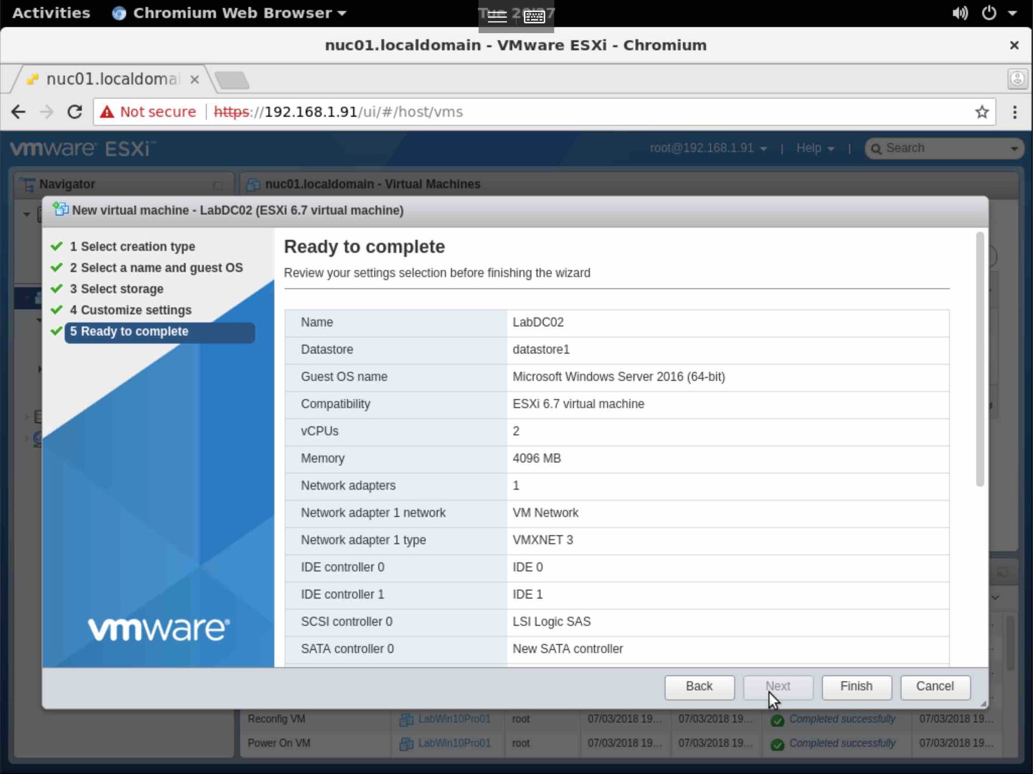Click the ESXi 6.7 virtual machine compatibility value
The image size is (1033, 774).
tap(578, 404)
